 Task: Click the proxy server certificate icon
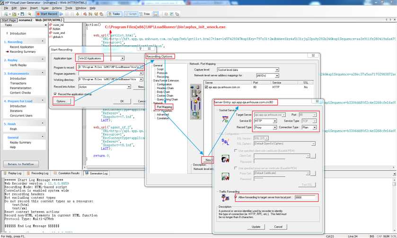click(x=225, y=176)
